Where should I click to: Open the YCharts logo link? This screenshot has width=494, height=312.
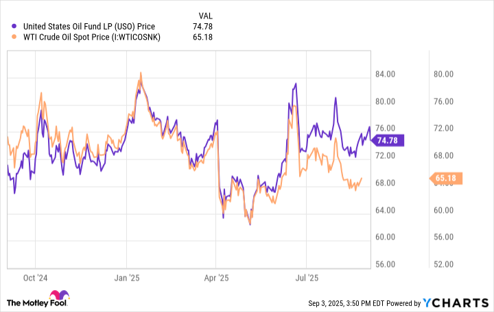pyautogui.click(x=457, y=302)
